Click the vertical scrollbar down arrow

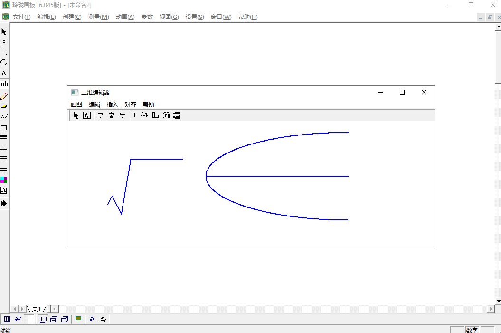[498, 301]
